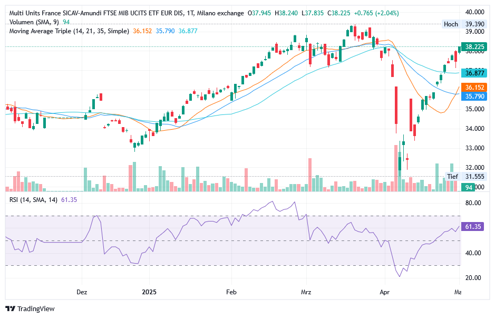This screenshot has height=318, width=495.
Task: Click the 80.00 RSI axis tick
Action: point(473,203)
